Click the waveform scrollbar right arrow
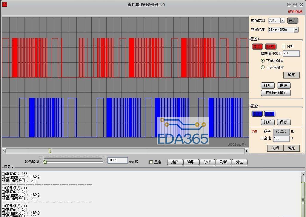This screenshot has width=306, height=217. (247, 151)
